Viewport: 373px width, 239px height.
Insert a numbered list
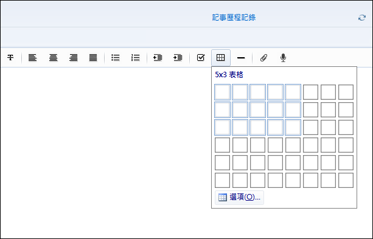pyautogui.click(x=135, y=58)
